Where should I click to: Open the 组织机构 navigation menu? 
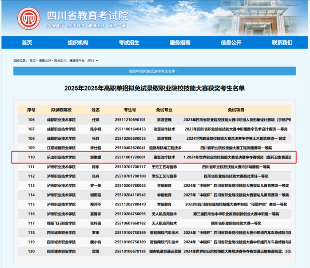[x=78, y=43]
